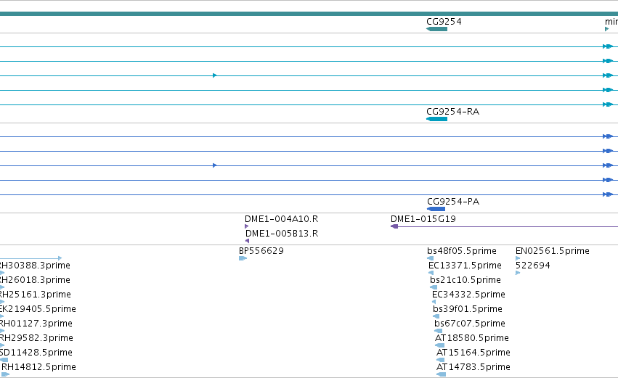The height and width of the screenshot is (378, 618).
Task: Click the 522694 small arrow glyph
Action: (x=518, y=273)
